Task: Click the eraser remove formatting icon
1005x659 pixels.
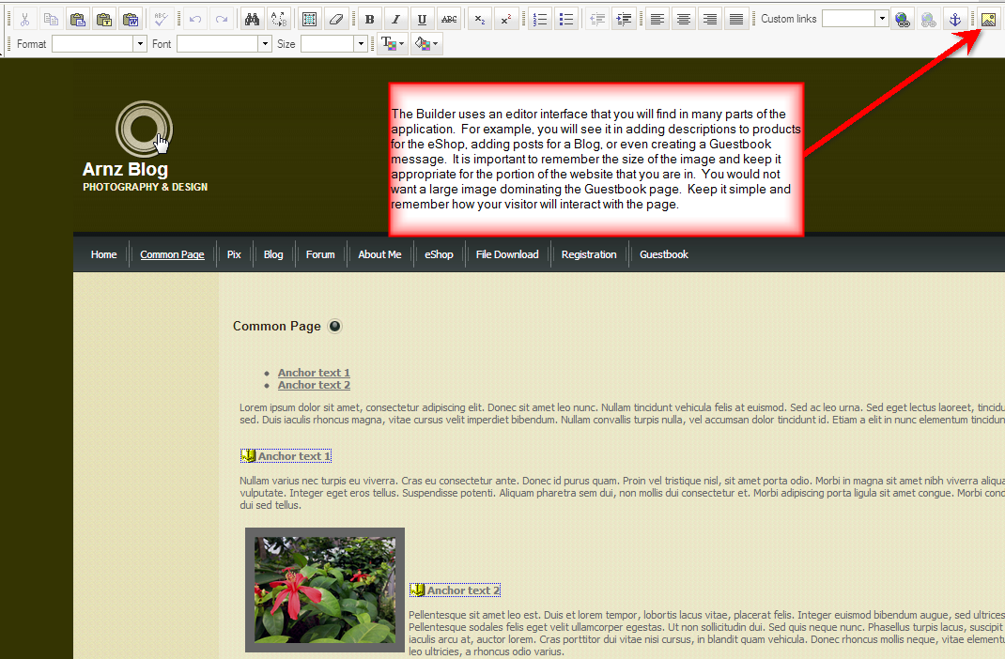Action: pyautogui.click(x=336, y=20)
